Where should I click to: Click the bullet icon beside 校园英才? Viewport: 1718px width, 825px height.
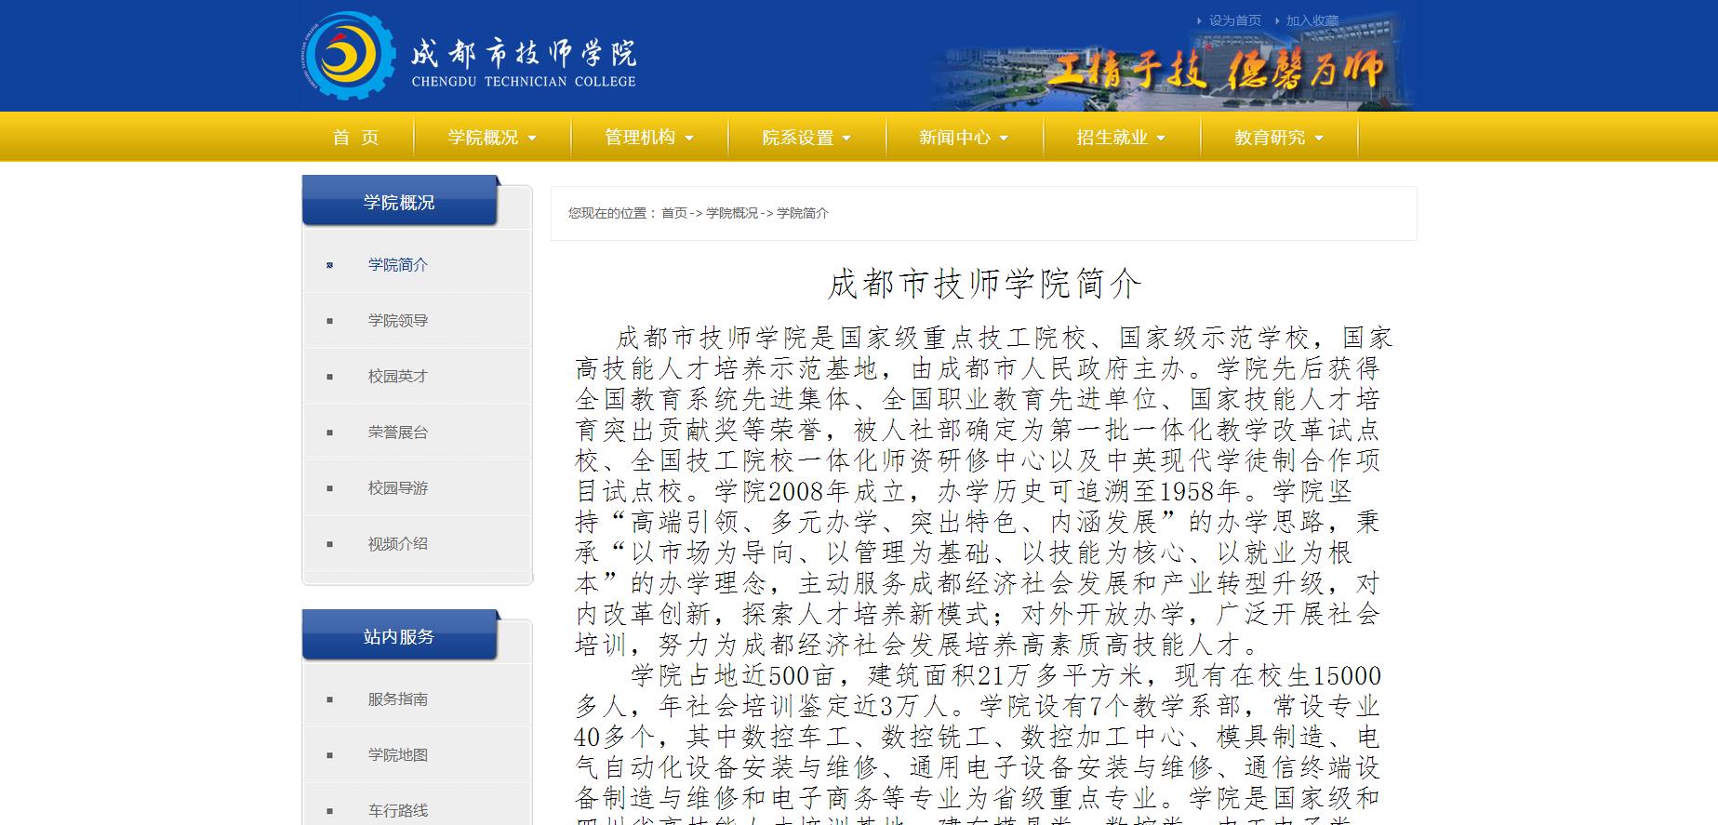[x=329, y=378]
